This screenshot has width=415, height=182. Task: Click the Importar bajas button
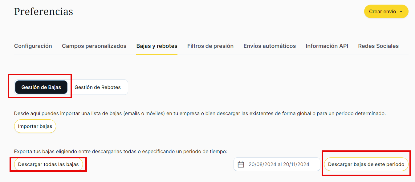(35, 126)
